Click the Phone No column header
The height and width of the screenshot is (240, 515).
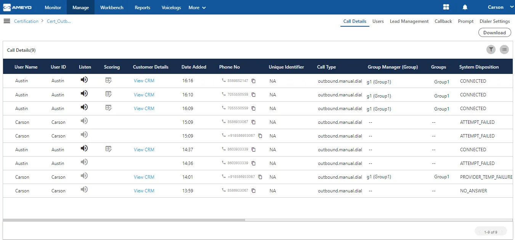click(x=229, y=67)
